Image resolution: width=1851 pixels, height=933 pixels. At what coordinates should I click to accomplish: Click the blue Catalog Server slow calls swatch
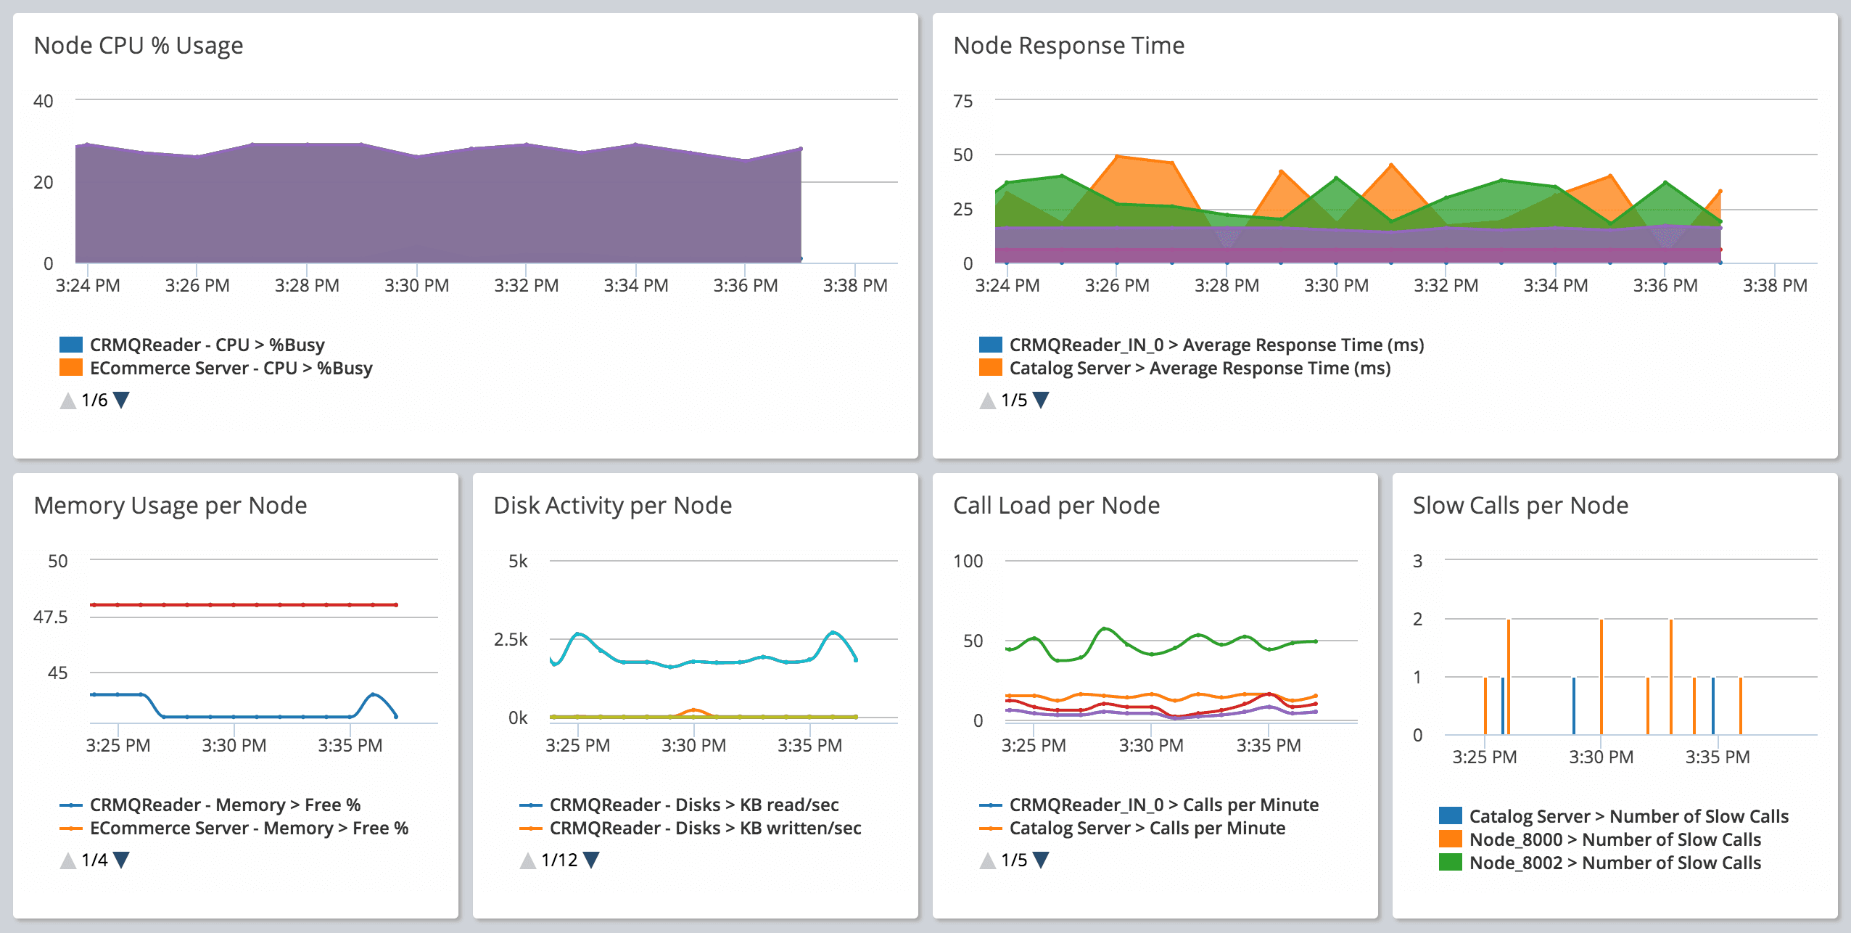pos(1450,815)
